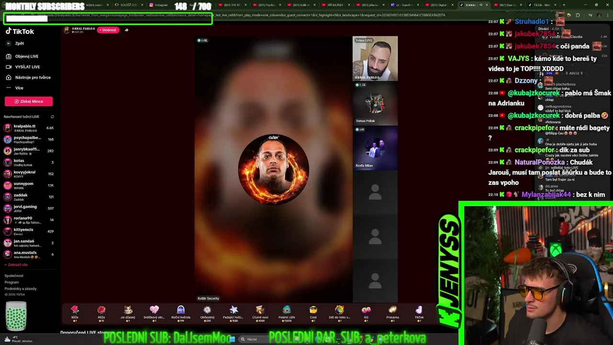Click the Získej Mince button
This screenshot has height=345, width=613.
click(x=29, y=101)
